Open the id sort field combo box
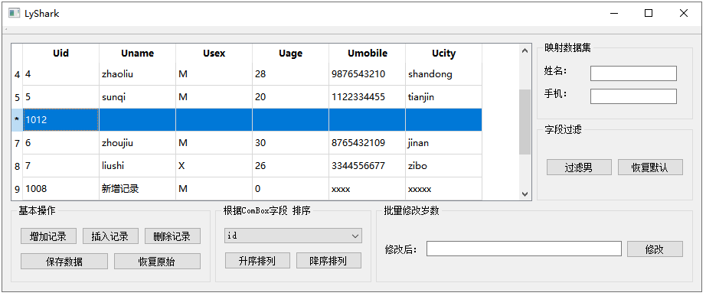 click(293, 236)
